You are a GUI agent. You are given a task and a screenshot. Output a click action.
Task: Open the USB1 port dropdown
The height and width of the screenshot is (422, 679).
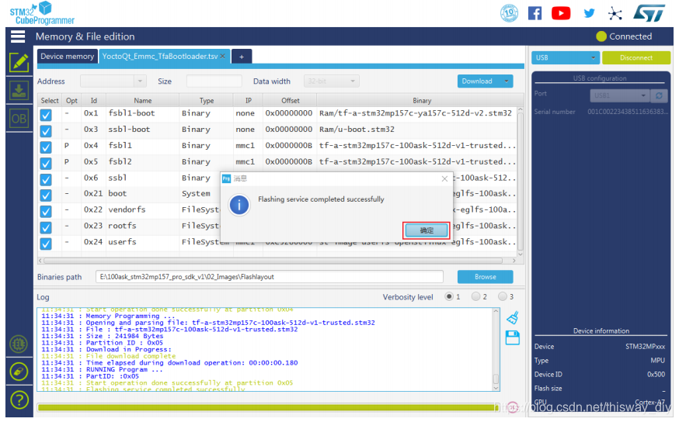click(x=619, y=95)
